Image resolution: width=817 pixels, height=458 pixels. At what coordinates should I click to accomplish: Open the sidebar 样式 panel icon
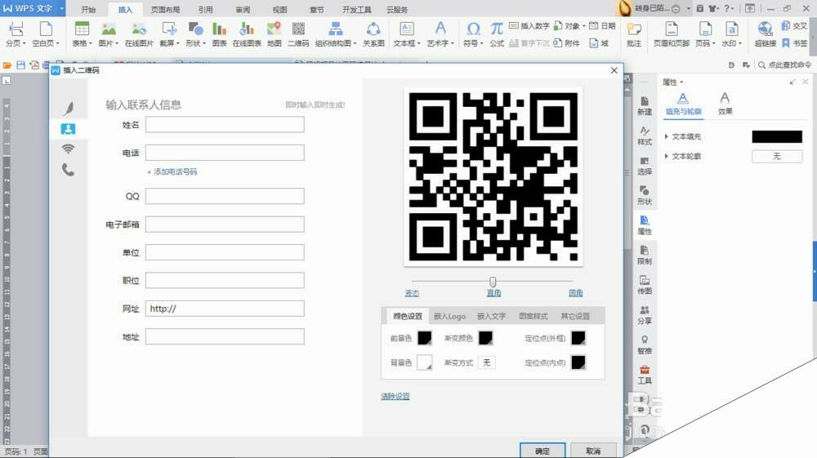(645, 136)
